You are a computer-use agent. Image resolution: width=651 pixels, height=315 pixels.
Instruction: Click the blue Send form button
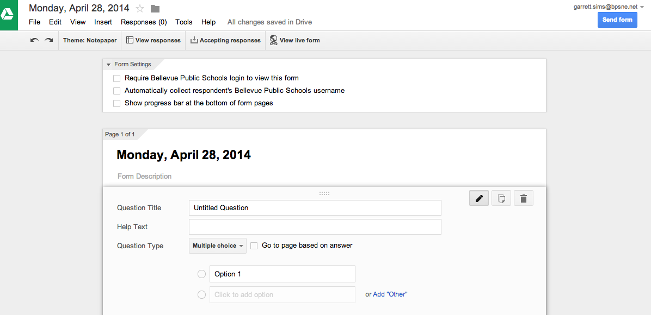point(617,20)
